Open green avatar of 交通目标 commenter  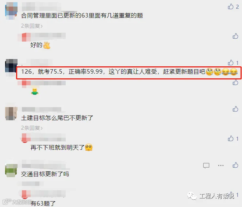[11, 170]
